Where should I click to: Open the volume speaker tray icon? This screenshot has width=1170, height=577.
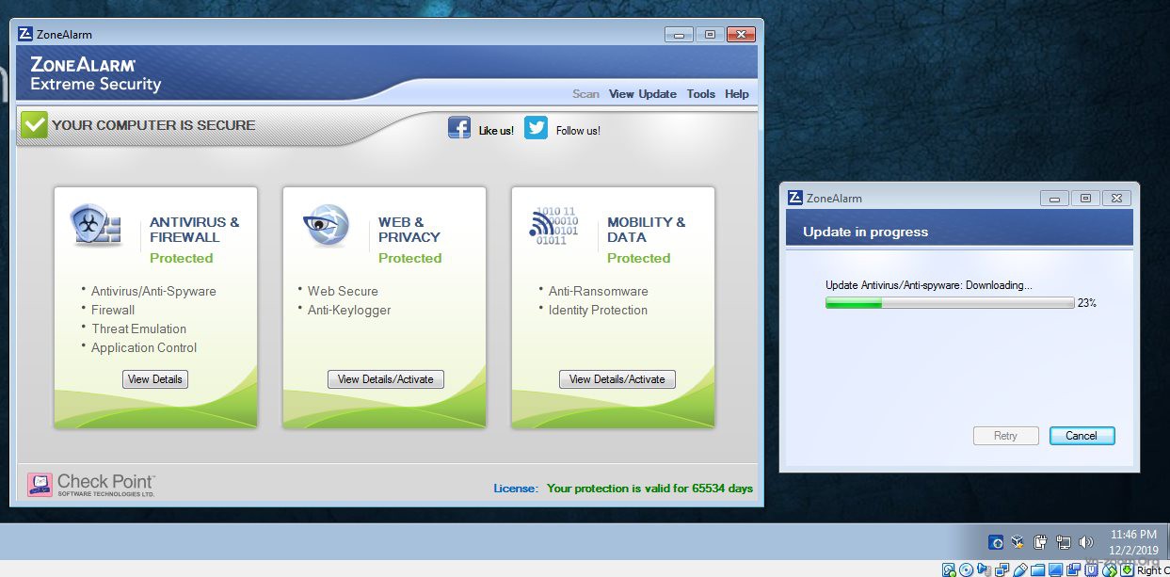point(1085,542)
